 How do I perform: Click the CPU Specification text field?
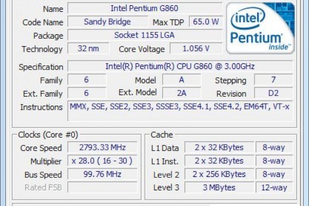point(180,67)
